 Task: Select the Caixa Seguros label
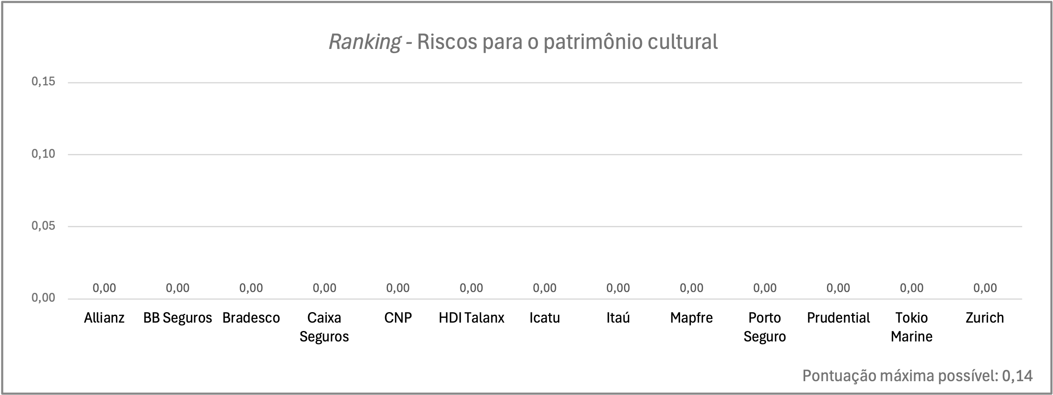point(324,327)
